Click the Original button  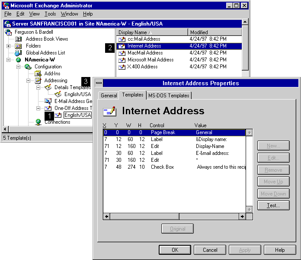pos(178,229)
